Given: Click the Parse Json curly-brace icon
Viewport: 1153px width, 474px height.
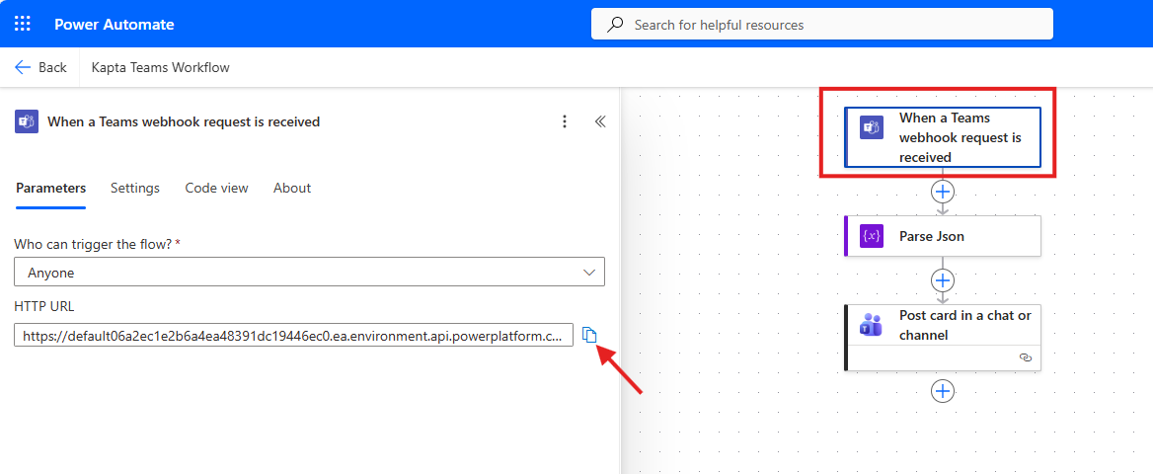Looking at the screenshot, I should (871, 236).
